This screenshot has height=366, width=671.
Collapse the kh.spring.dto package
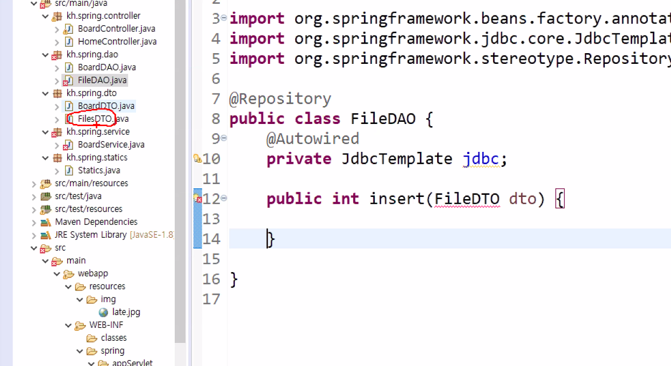coord(45,93)
